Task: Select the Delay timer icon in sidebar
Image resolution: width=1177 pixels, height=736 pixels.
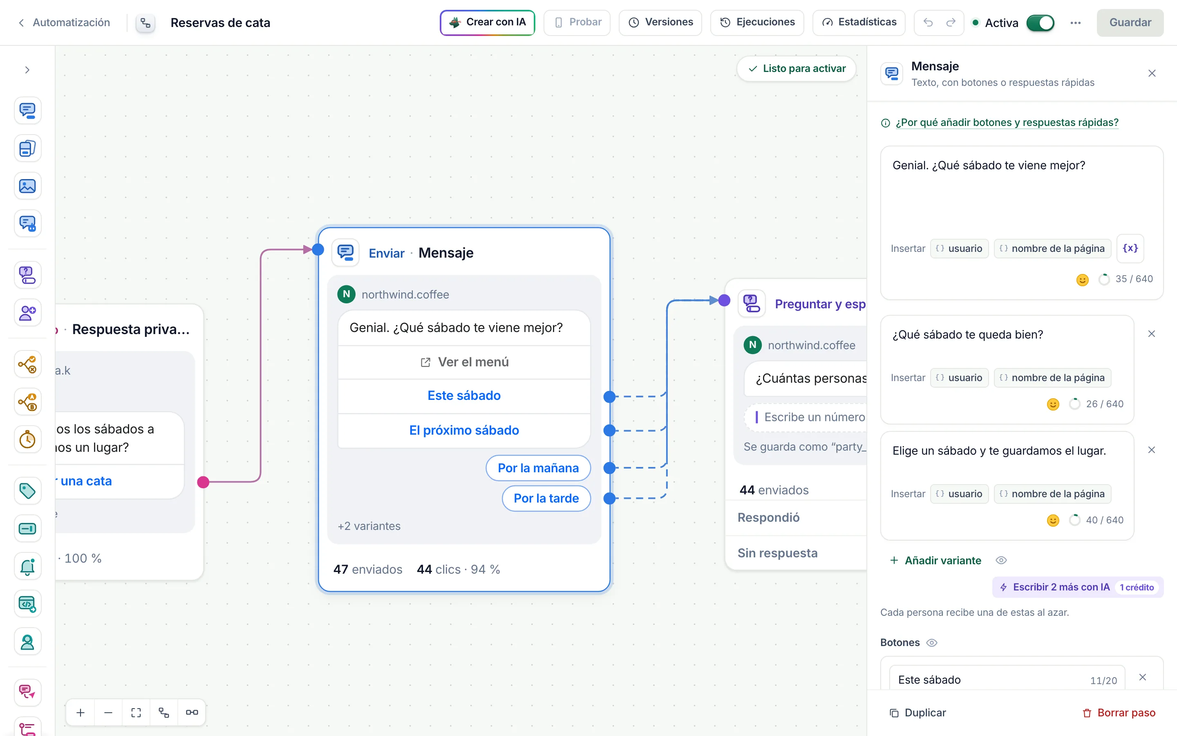Action: 27,440
